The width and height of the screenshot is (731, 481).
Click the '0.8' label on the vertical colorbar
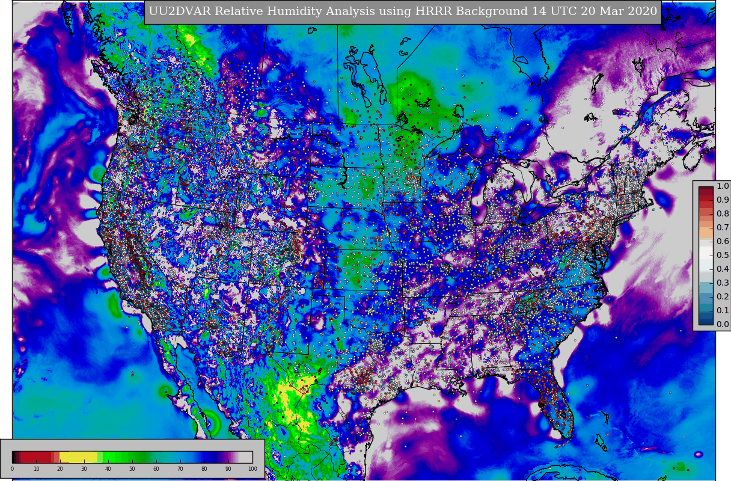723,214
